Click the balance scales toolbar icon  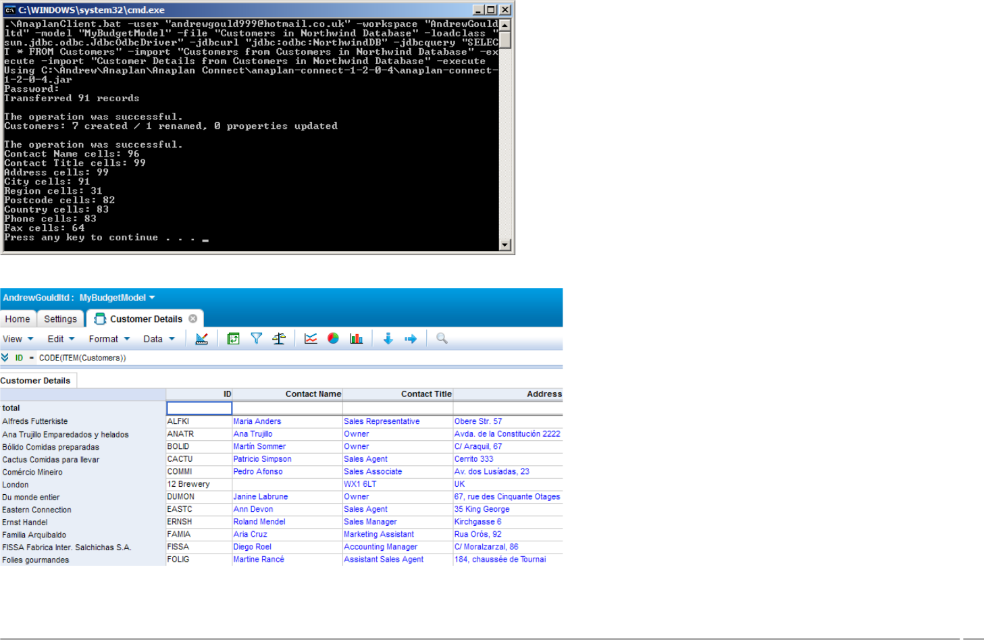click(x=279, y=339)
